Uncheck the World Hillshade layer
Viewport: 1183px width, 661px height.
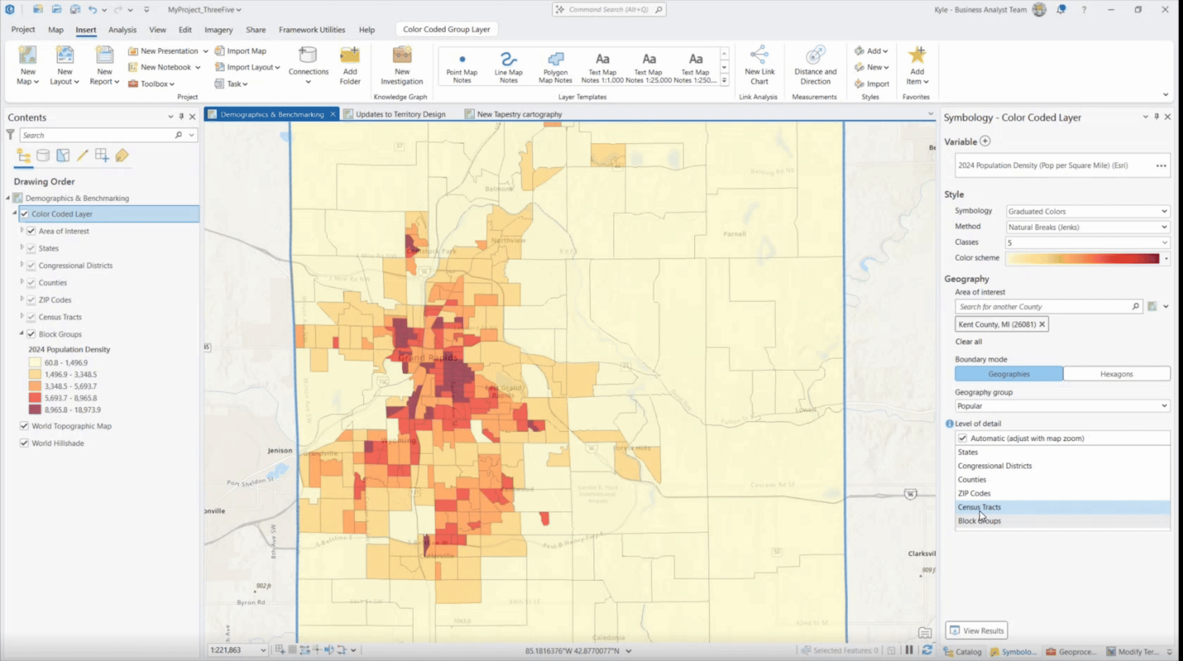coord(24,443)
